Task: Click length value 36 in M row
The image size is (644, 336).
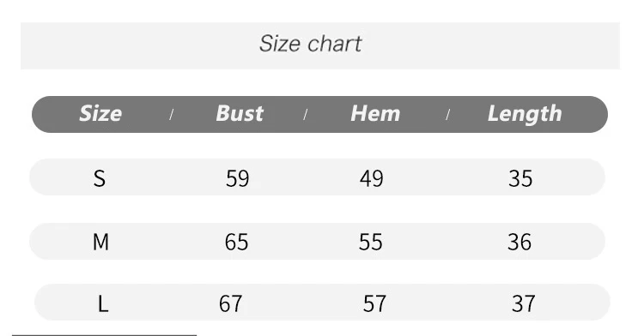Action: pos(519,242)
